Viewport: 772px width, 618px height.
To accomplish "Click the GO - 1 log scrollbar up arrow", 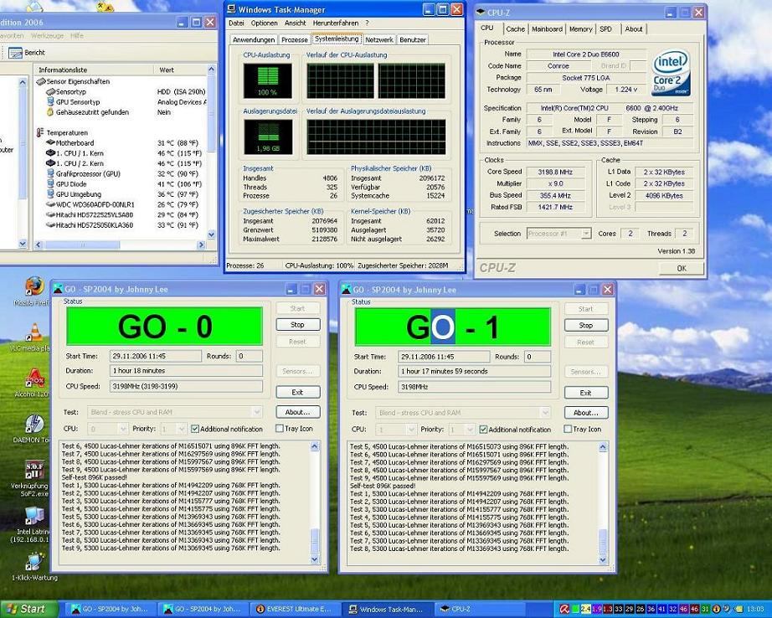I will [x=603, y=447].
